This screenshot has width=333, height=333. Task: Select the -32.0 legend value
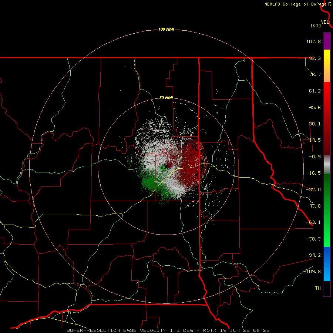coord(313,190)
